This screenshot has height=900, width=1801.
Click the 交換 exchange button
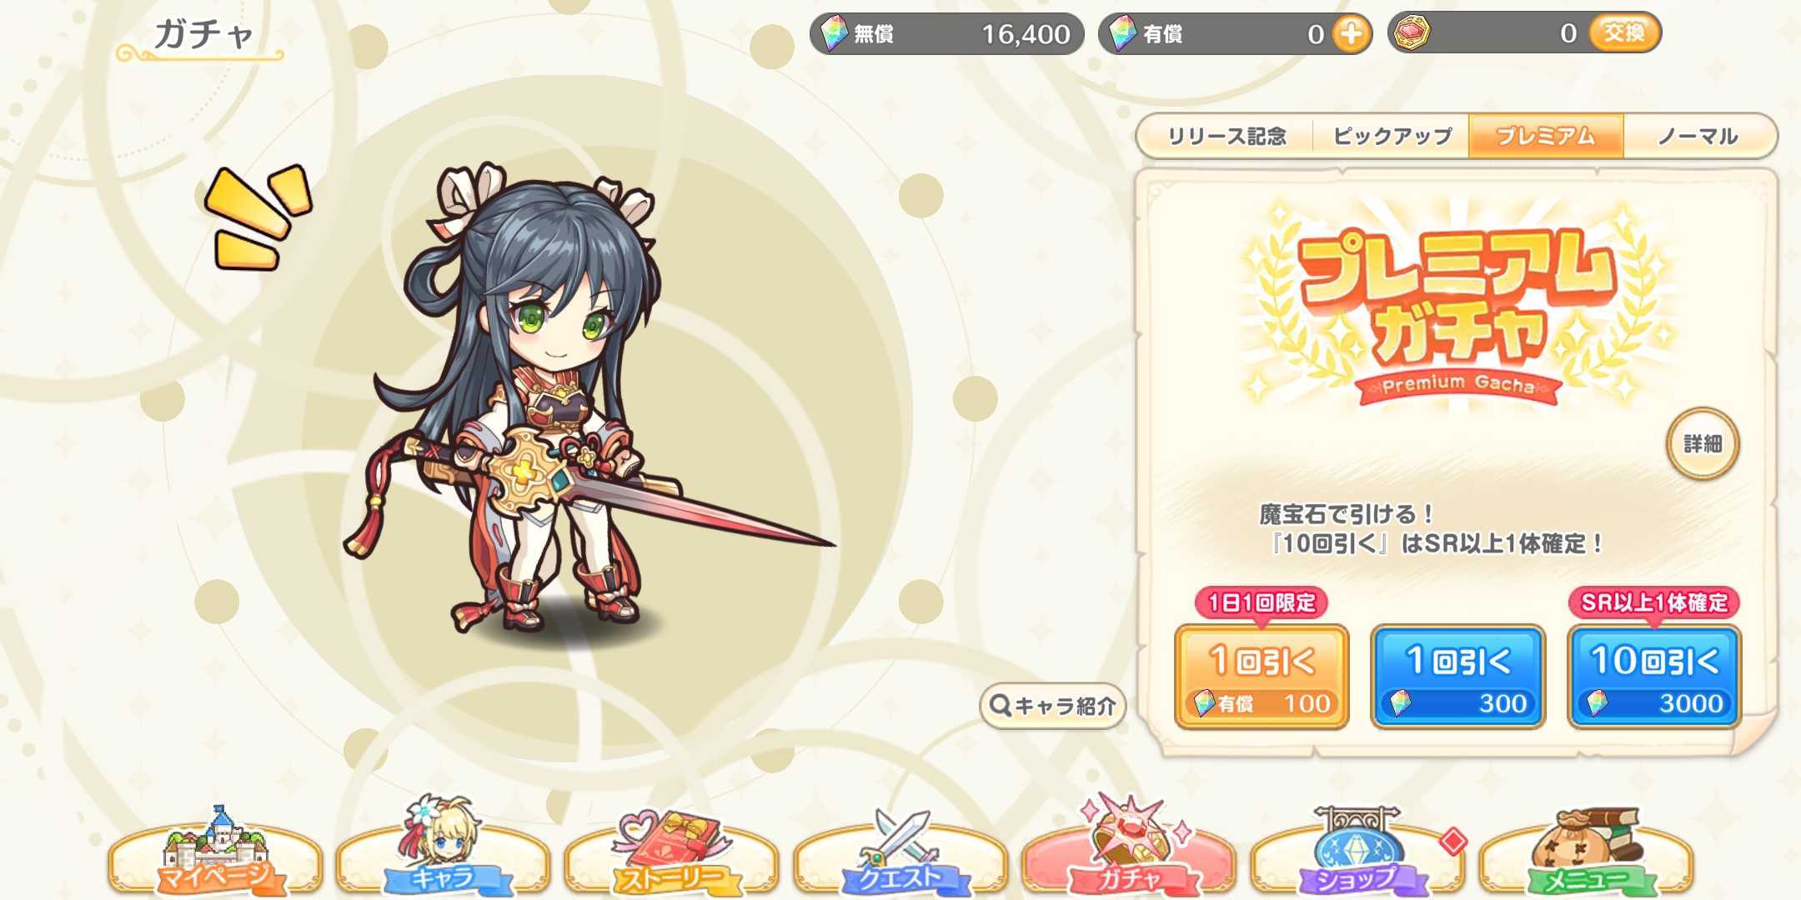[1624, 33]
